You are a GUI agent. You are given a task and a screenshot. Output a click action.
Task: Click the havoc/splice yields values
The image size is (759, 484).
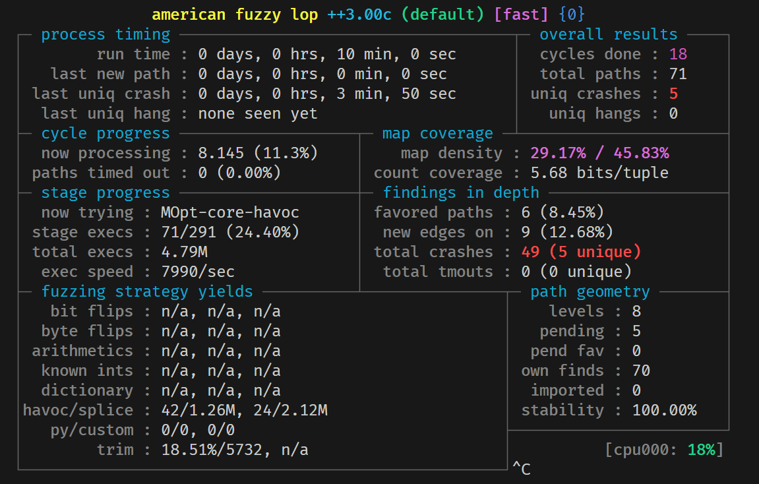coord(244,410)
